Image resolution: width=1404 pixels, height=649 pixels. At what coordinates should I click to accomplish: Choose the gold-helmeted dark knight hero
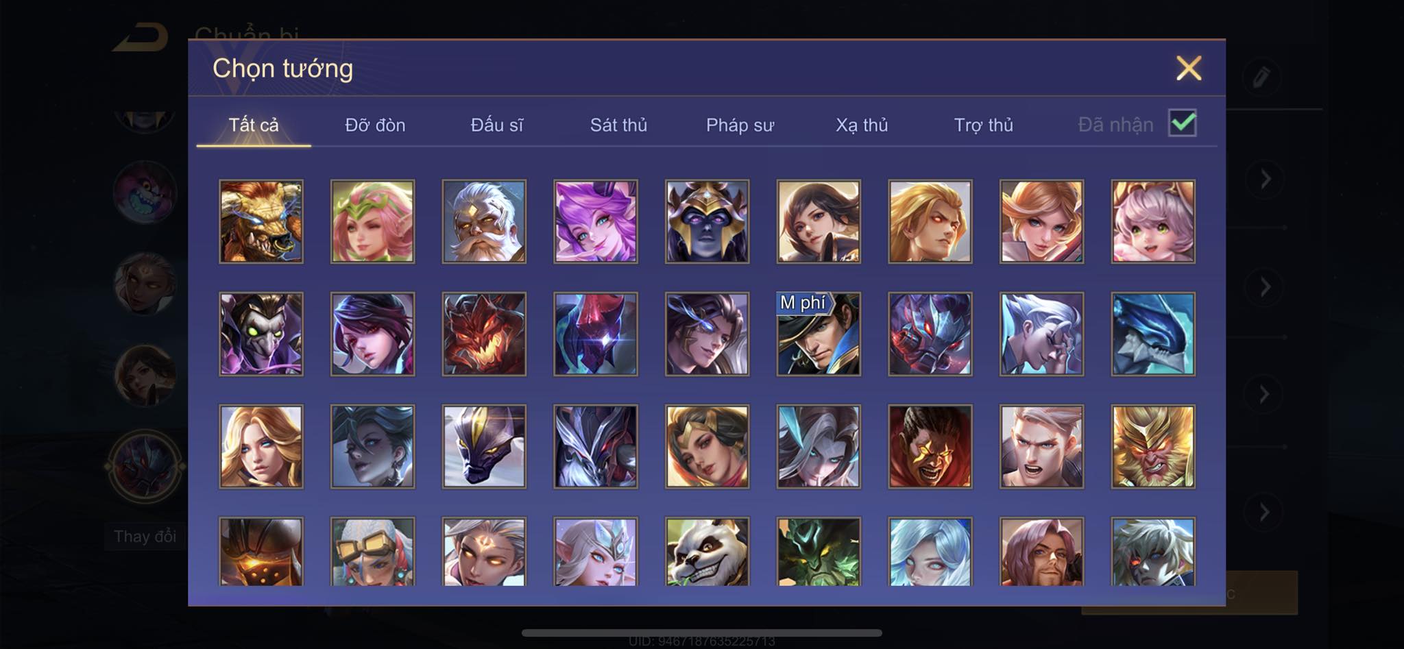point(707,221)
